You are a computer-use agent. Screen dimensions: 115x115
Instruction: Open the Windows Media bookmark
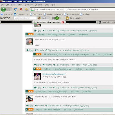[x=71, y=14]
